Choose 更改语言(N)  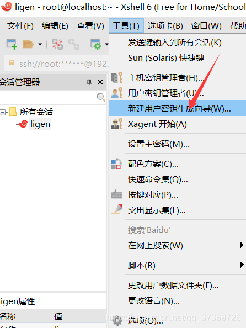click(x=178, y=300)
